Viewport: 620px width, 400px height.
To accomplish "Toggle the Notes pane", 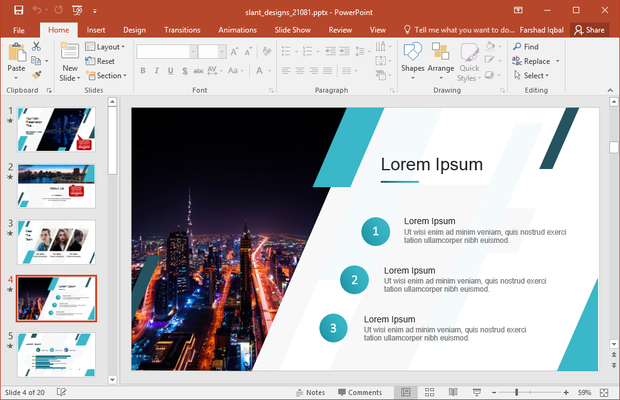I will [x=311, y=392].
